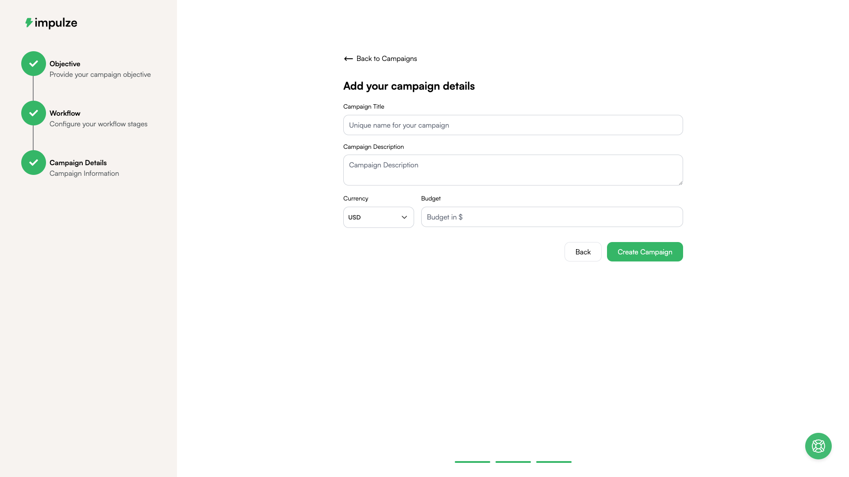849x477 pixels.
Task: Select the Objective step checkmark icon
Action: pos(33,64)
